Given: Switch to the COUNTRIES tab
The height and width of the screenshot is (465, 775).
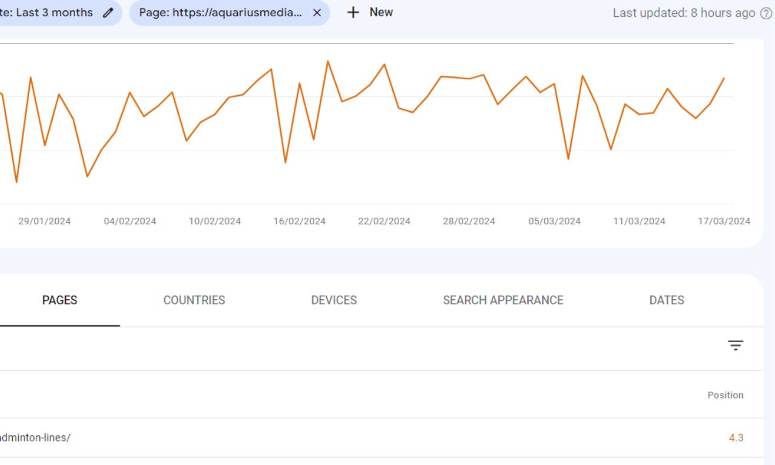Looking at the screenshot, I should coord(194,301).
